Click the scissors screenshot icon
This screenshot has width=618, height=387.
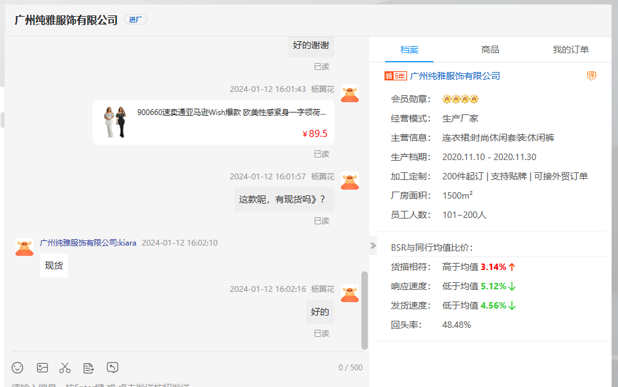click(x=65, y=368)
